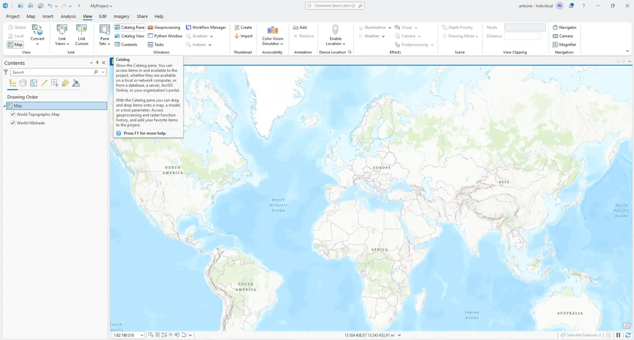Viewport: 634px width, 340px height.
Task: Open the Color Vision Simulator
Action: 272,36
